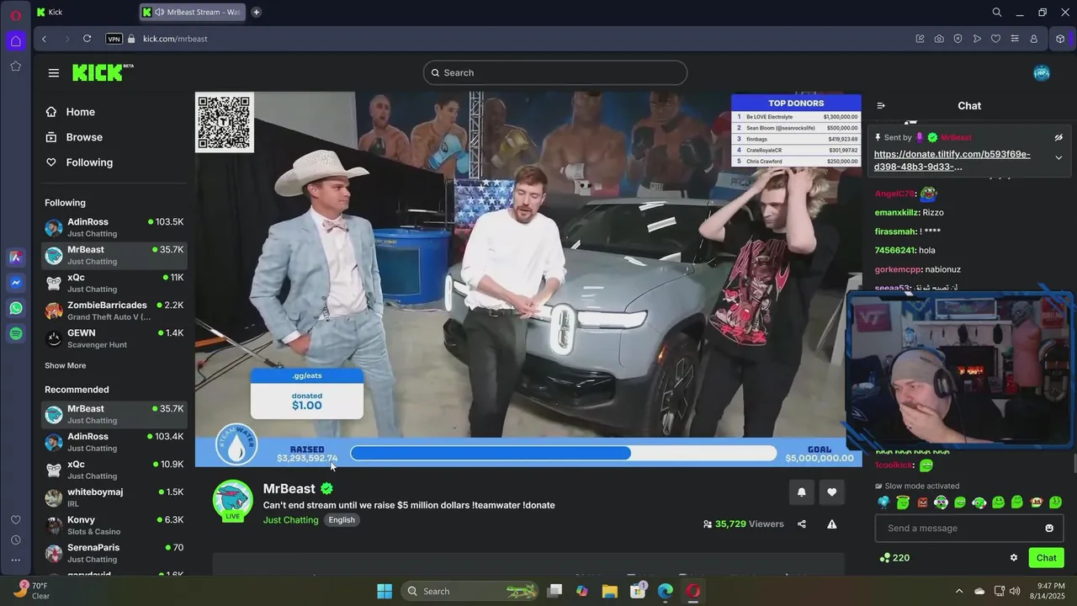Select the purple-eyed headphones emote
This screenshot has height=606, width=1077.
click(x=942, y=502)
